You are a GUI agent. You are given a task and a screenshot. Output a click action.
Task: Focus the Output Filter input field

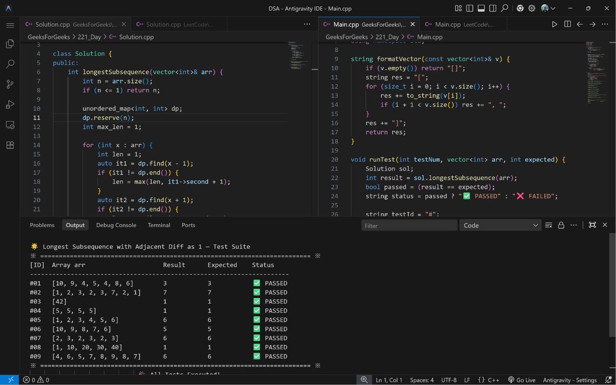(x=409, y=225)
